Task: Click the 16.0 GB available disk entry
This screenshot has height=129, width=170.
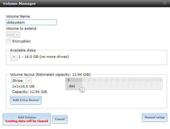Action: 43,57
